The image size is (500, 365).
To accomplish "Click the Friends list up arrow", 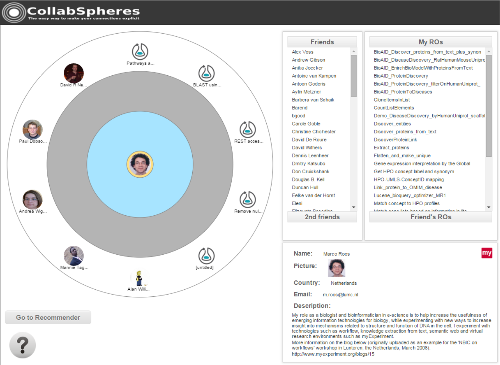I will pos(353,52).
